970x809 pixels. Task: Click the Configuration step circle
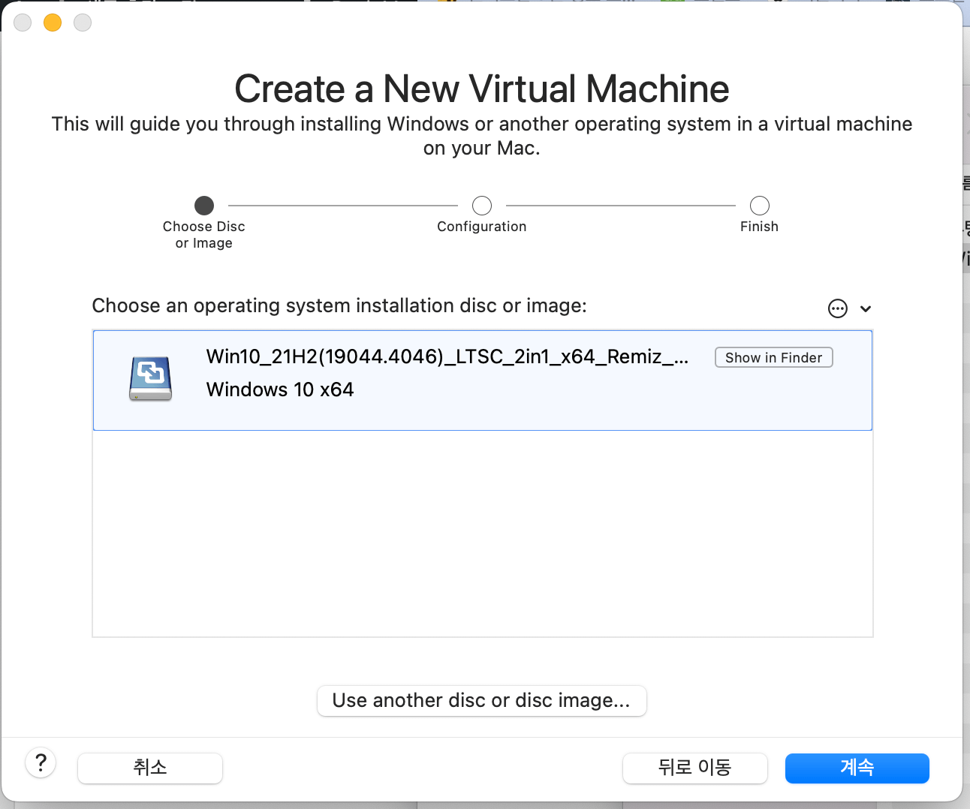coord(482,206)
